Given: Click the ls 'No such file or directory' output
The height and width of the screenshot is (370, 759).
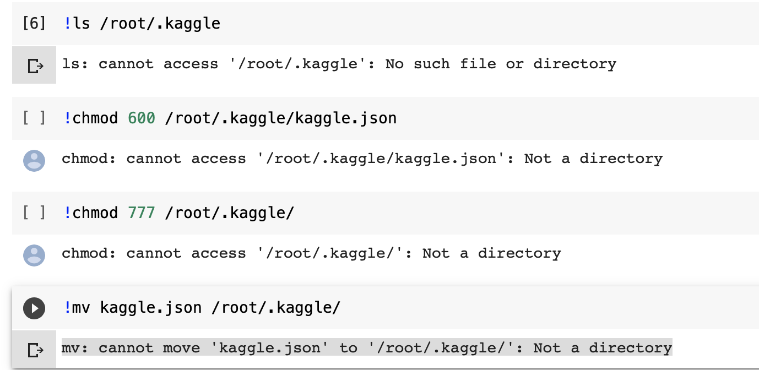Looking at the screenshot, I should coord(339,64).
